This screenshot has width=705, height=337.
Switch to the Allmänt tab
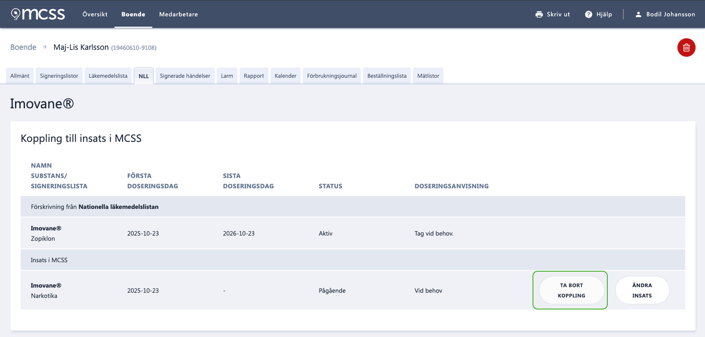pyautogui.click(x=20, y=76)
